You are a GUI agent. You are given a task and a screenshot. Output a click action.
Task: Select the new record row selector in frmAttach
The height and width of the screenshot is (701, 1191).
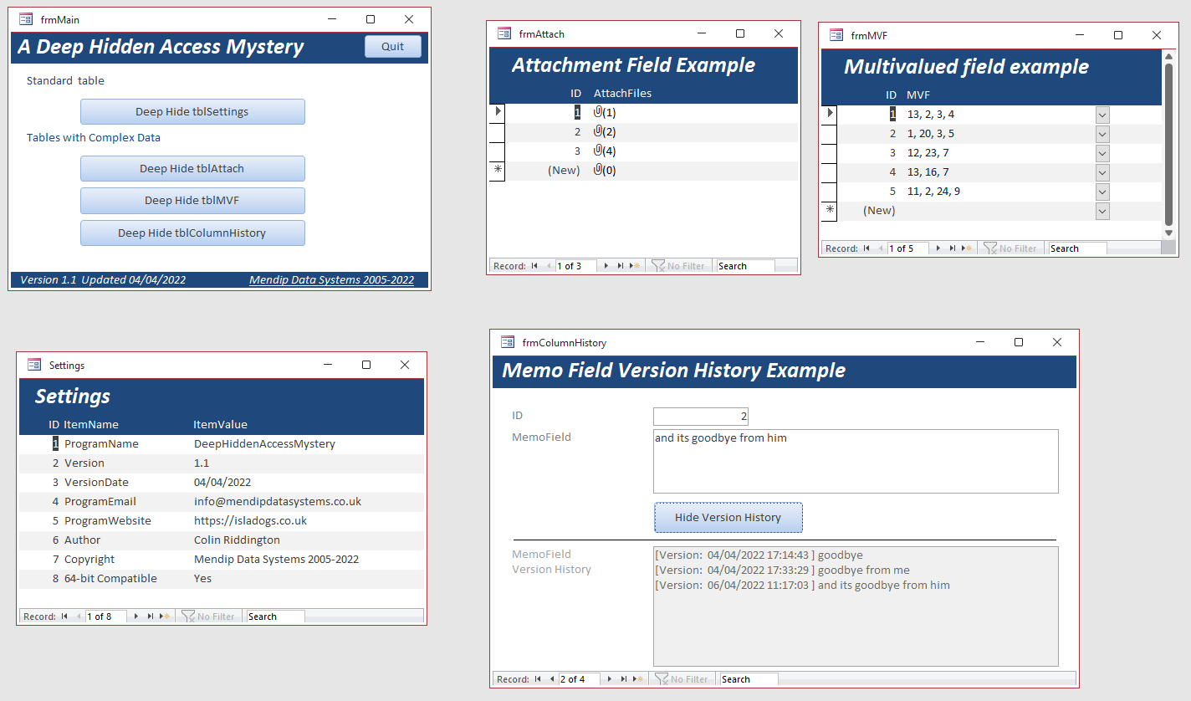(x=498, y=170)
